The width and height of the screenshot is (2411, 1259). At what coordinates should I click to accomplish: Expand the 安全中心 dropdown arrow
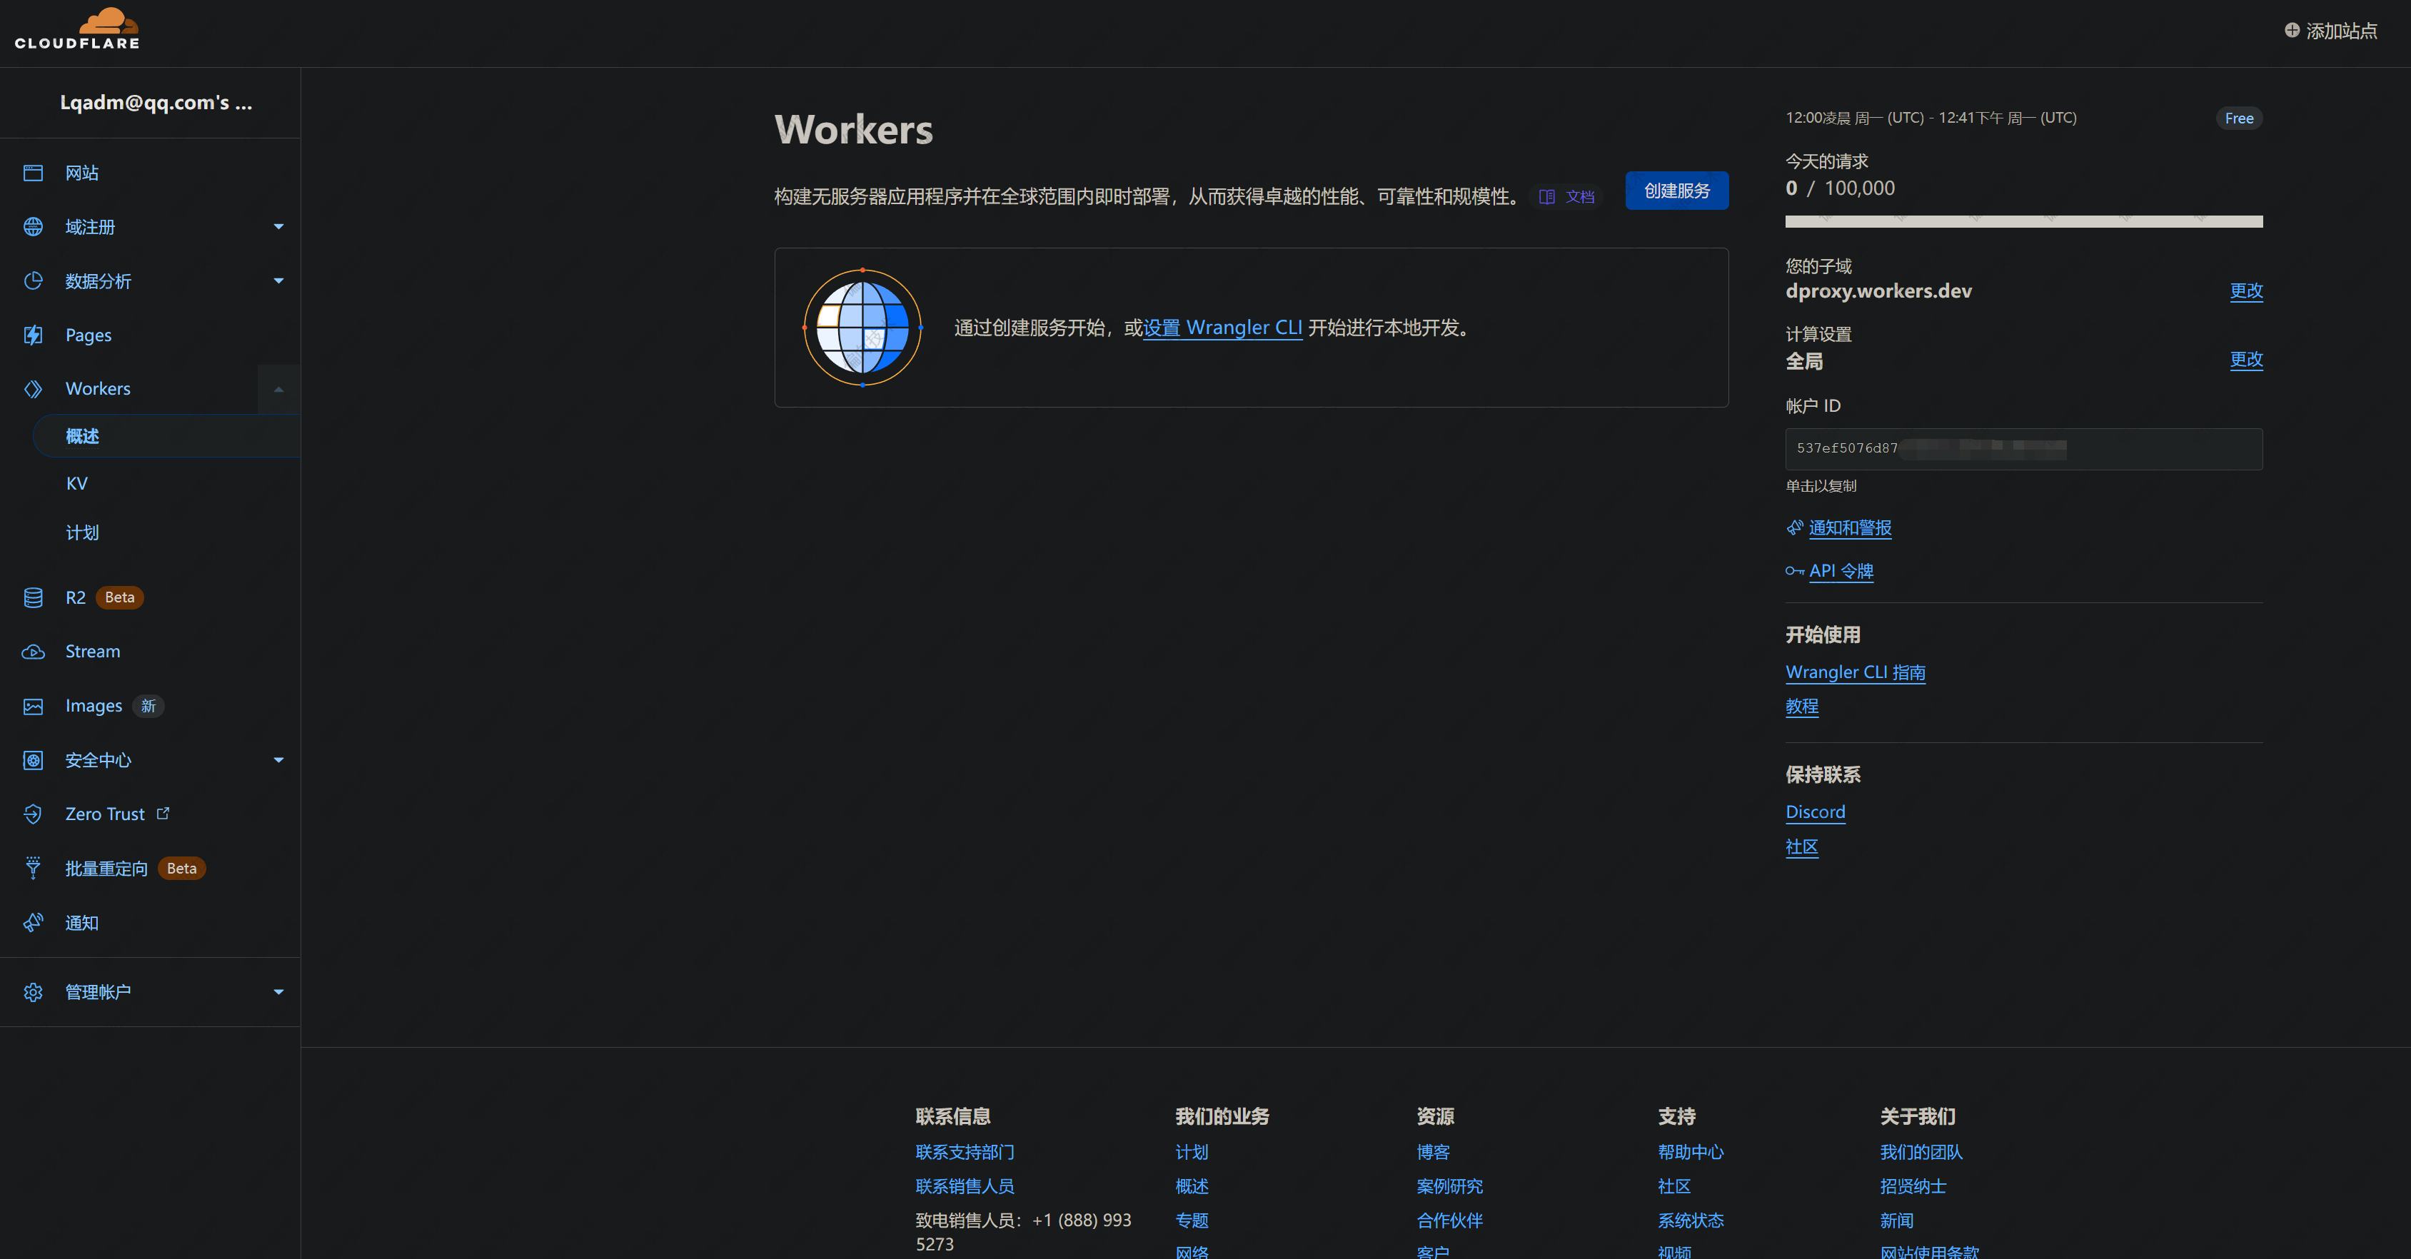[x=278, y=759]
